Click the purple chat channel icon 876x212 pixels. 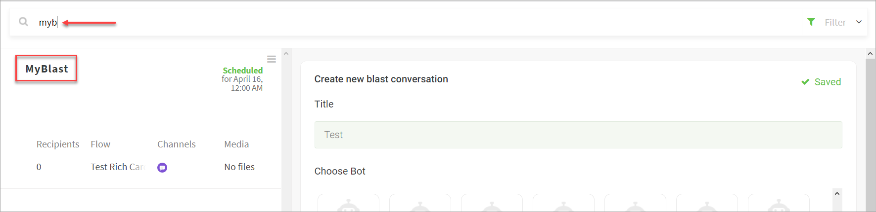pos(162,168)
